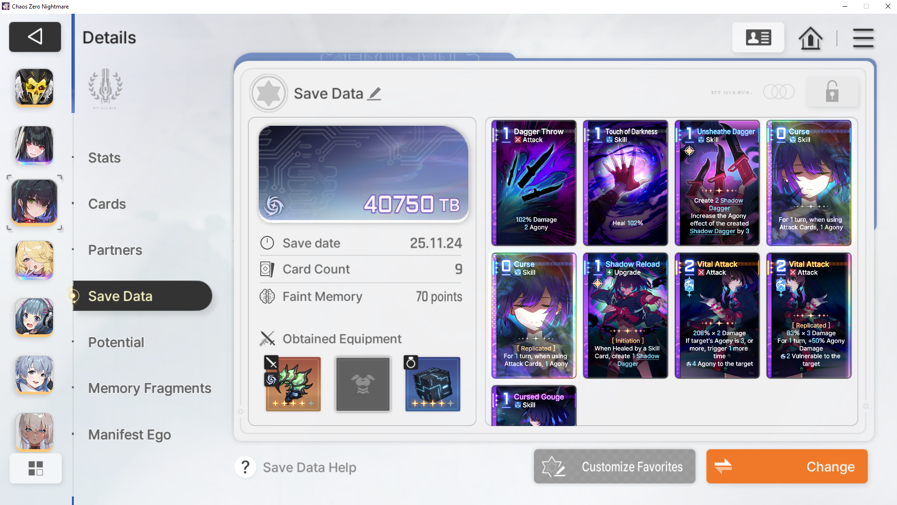
Task: Select the blonde character portrait
Action: coord(34,260)
